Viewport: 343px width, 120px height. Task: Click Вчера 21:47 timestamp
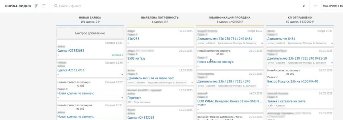point(325,31)
